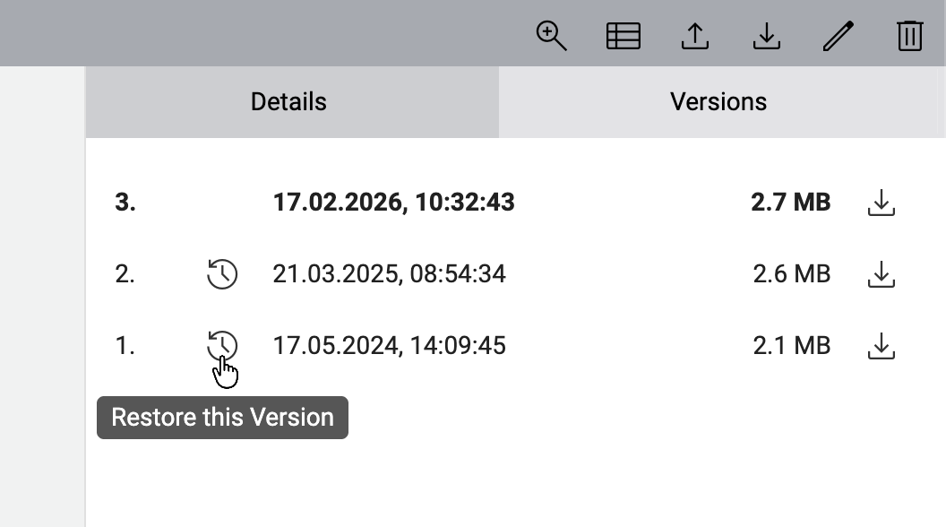Click the Restore this Version button
Screen dimensions: 946x527
click(x=222, y=417)
